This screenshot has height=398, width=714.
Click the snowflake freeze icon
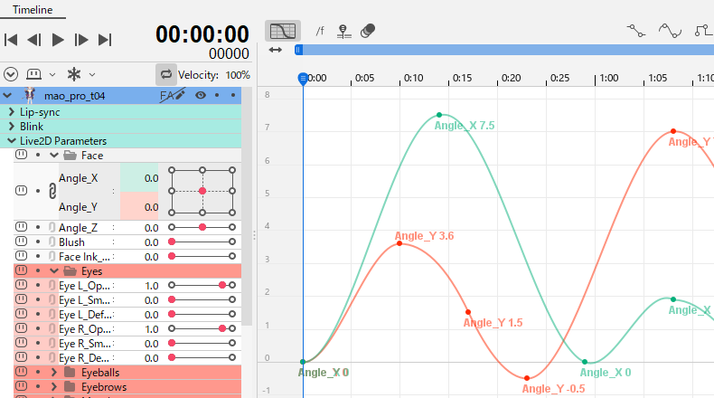74,74
